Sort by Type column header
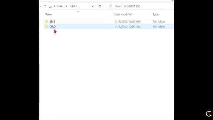The height and width of the screenshot is (120, 213). pos(155,14)
